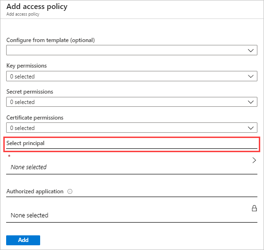Click the Authorized application info icon
264x250 pixels.
click(70, 191)
